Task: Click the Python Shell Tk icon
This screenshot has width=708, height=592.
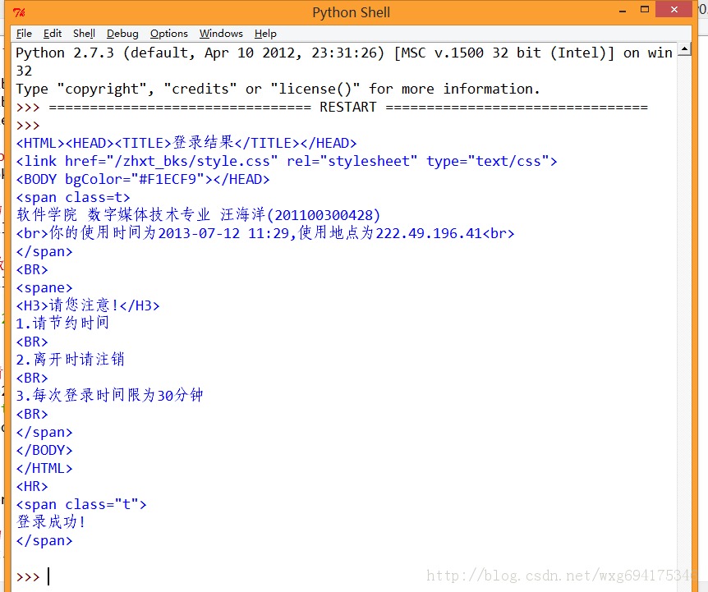Action: point(19,12)
